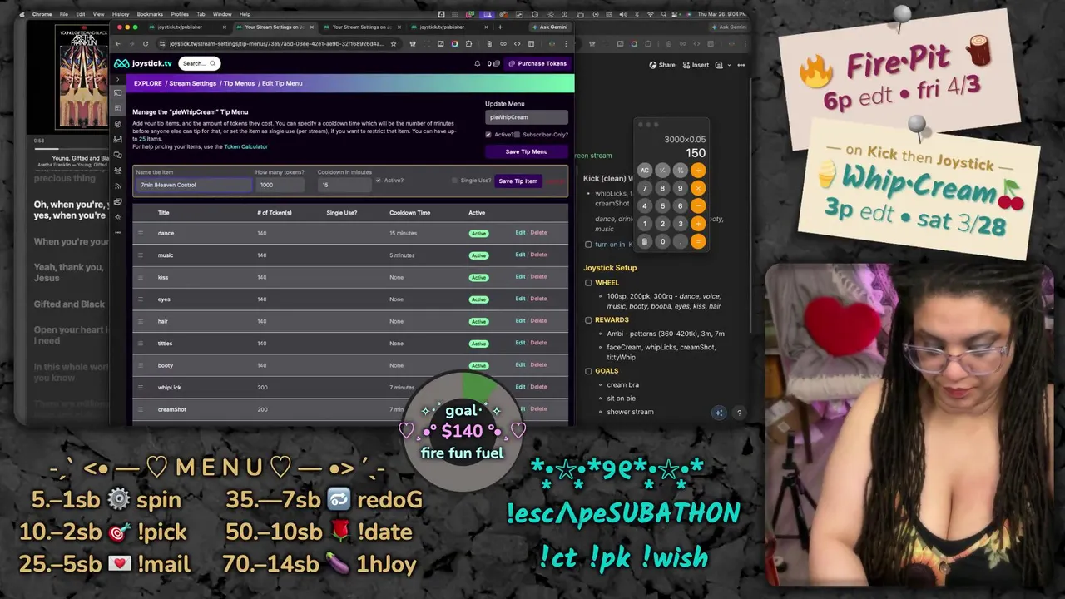Click Ask Gemini in Chrome
This screenshot has height=599, width=1065.
(x=551, y=27)
